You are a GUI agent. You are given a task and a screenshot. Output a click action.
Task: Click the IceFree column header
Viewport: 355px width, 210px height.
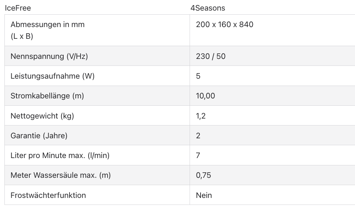tap(18, 8)
